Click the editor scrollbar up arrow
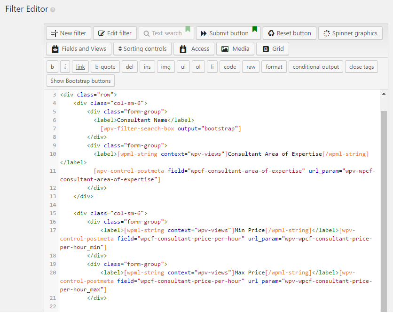 coord(384,94)
